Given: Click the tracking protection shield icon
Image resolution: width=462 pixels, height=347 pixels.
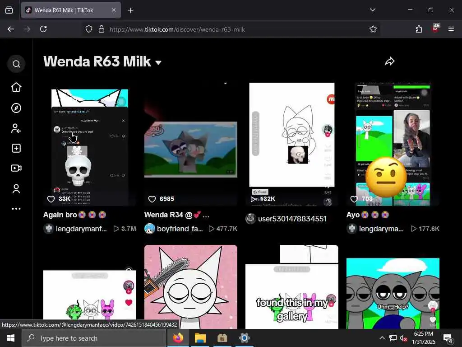Looking at the screenshot, I should pyautogui.click(x=89, y=29).
